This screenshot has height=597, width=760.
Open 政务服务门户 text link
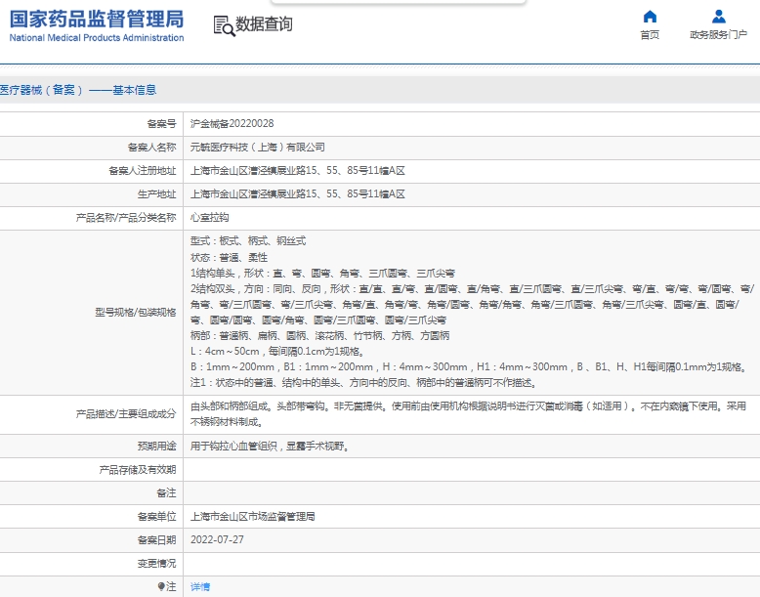pyautogui.click(x=718, y=35)
